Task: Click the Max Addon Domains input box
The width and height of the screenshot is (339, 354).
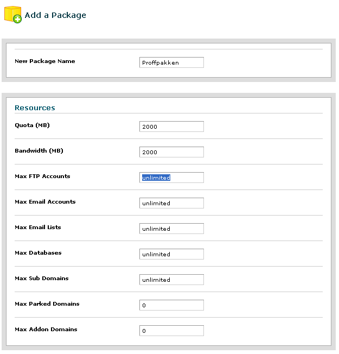Action: (171, 331)
